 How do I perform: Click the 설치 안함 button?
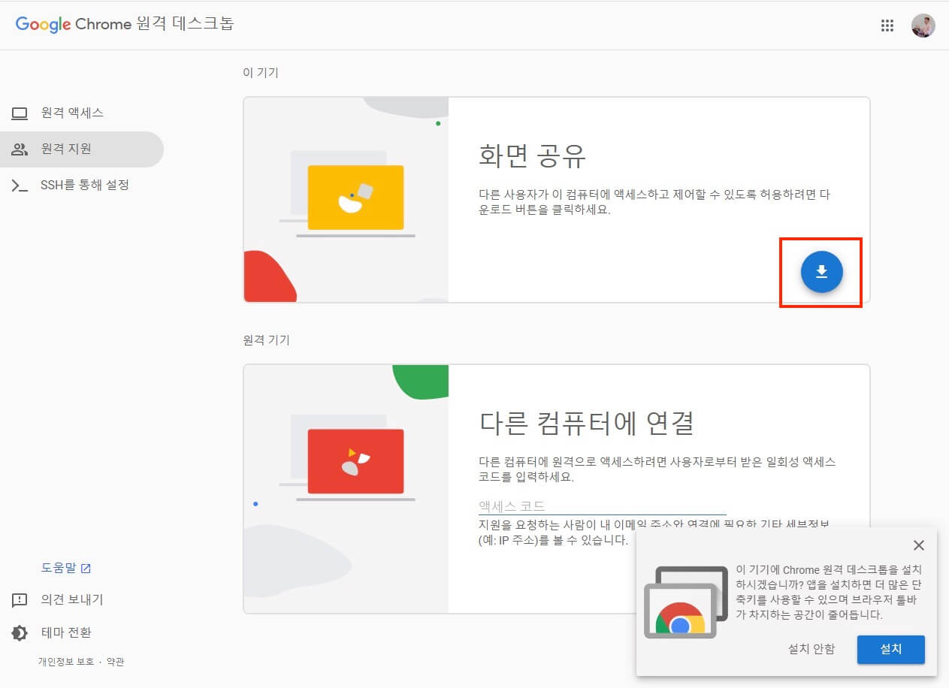coord(811,649)
